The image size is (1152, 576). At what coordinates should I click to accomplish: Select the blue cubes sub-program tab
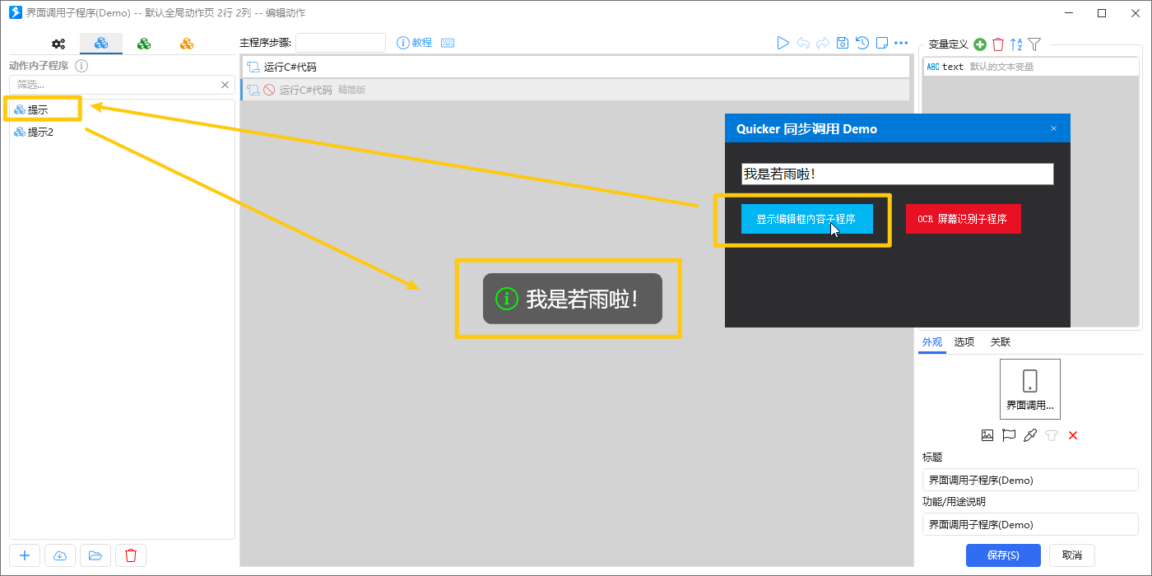[x=101, y=44]
